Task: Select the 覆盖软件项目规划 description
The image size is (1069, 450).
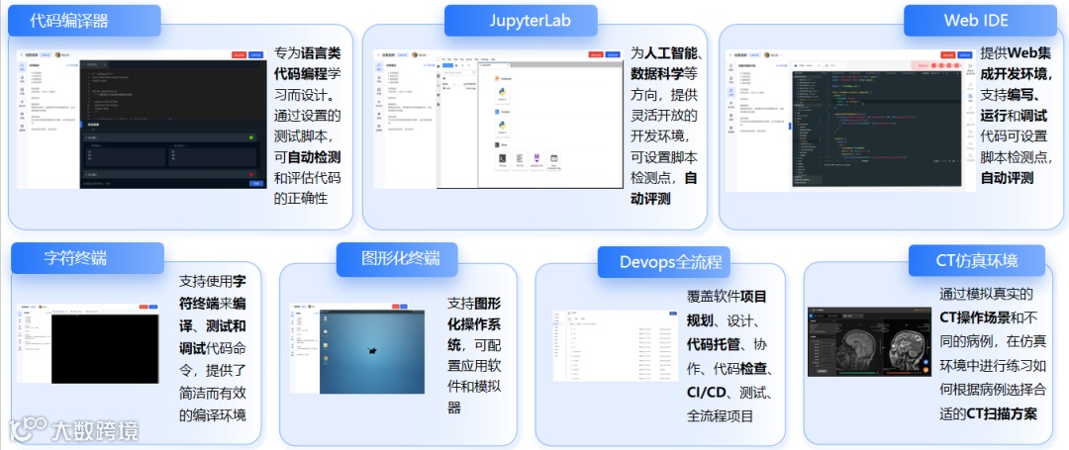Action: tap(729, 356)
